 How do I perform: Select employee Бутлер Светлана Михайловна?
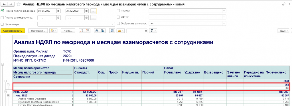click(35, 105)
